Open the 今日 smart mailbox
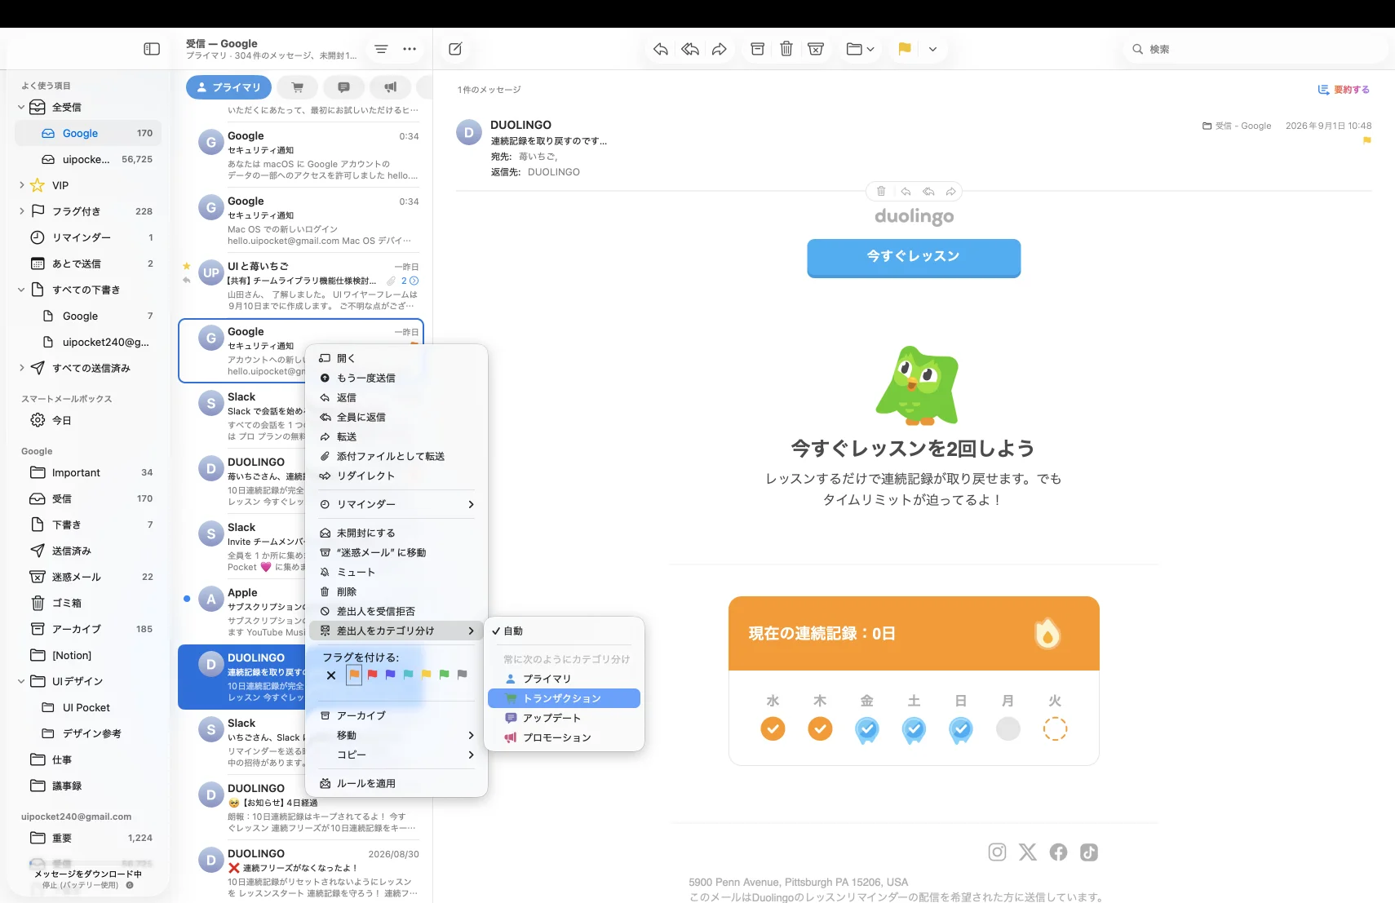Image resolution: width=1395 pixels, height=903 pixels. click(x=88, y=420)
